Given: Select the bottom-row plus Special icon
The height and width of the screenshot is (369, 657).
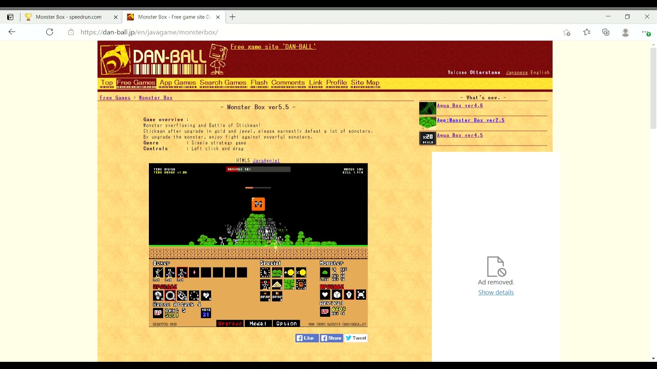Looking at the screenshot, I should pyautogui.click(x=265, y=296).
